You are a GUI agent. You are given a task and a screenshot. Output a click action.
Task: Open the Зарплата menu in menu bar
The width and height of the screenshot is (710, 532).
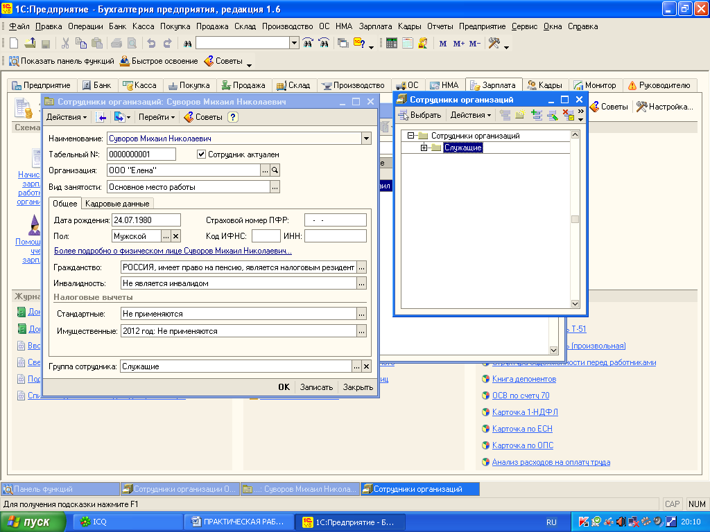[x=375, y=26]
